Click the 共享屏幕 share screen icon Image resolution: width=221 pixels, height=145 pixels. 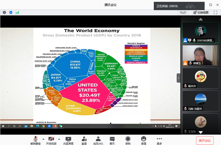click(x=68, y=139)
